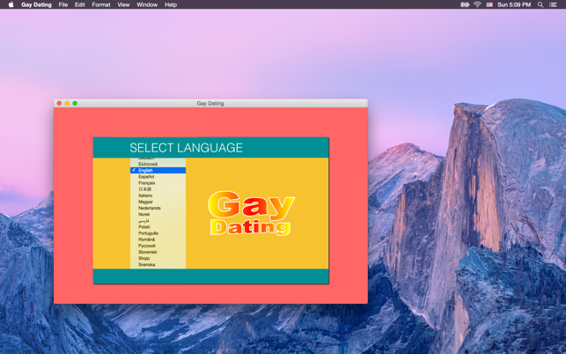
Task: Select the checked English language option
Action: pyautogui.click(x=146, y=170)
